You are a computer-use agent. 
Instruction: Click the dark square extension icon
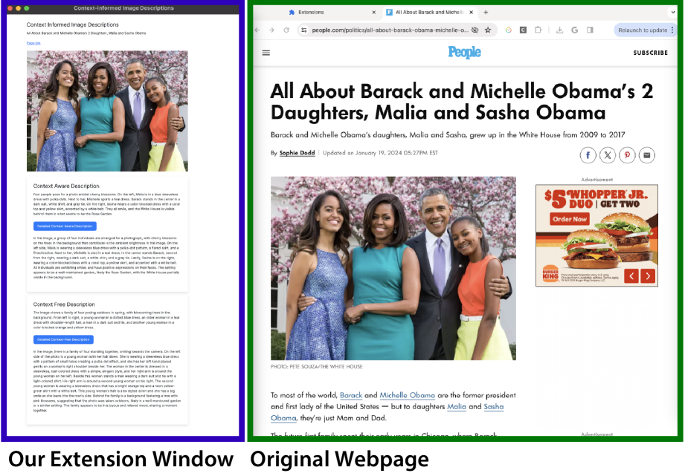click(x=523, y=30)
